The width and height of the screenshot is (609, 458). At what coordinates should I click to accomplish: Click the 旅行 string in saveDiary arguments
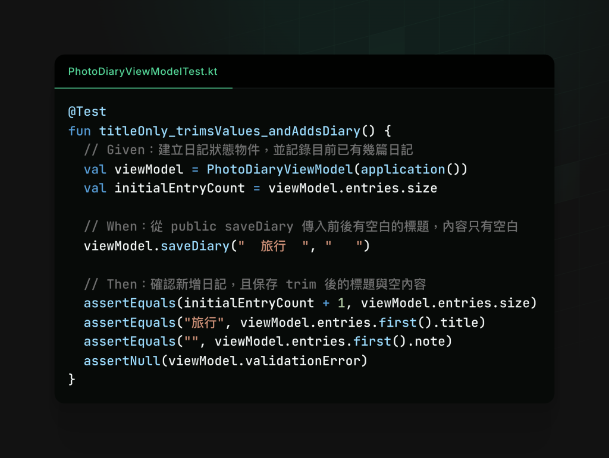(273, 247)
